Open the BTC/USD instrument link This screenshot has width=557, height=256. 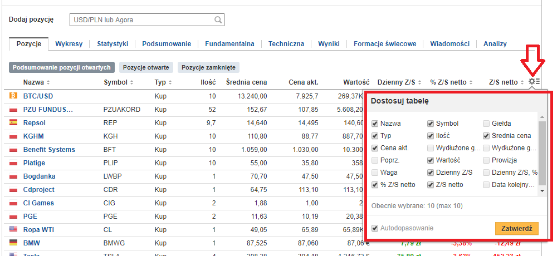pyautogui.click(x=38, y=96)
